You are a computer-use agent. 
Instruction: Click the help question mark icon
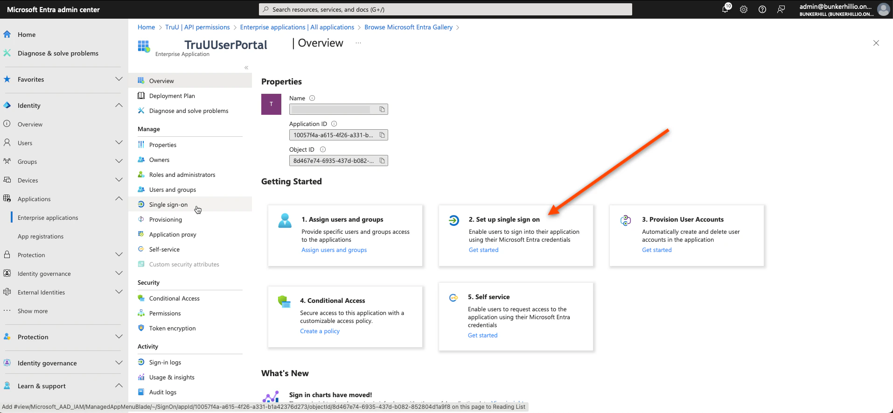[762, 9]
